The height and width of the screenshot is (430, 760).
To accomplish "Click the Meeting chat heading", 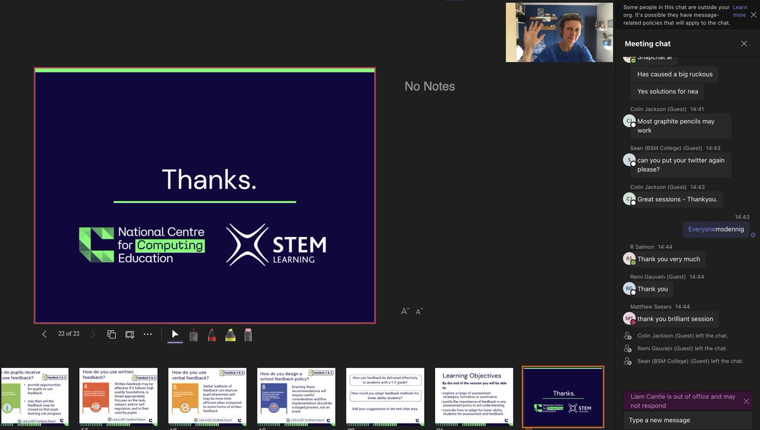I will pos(647,44).
